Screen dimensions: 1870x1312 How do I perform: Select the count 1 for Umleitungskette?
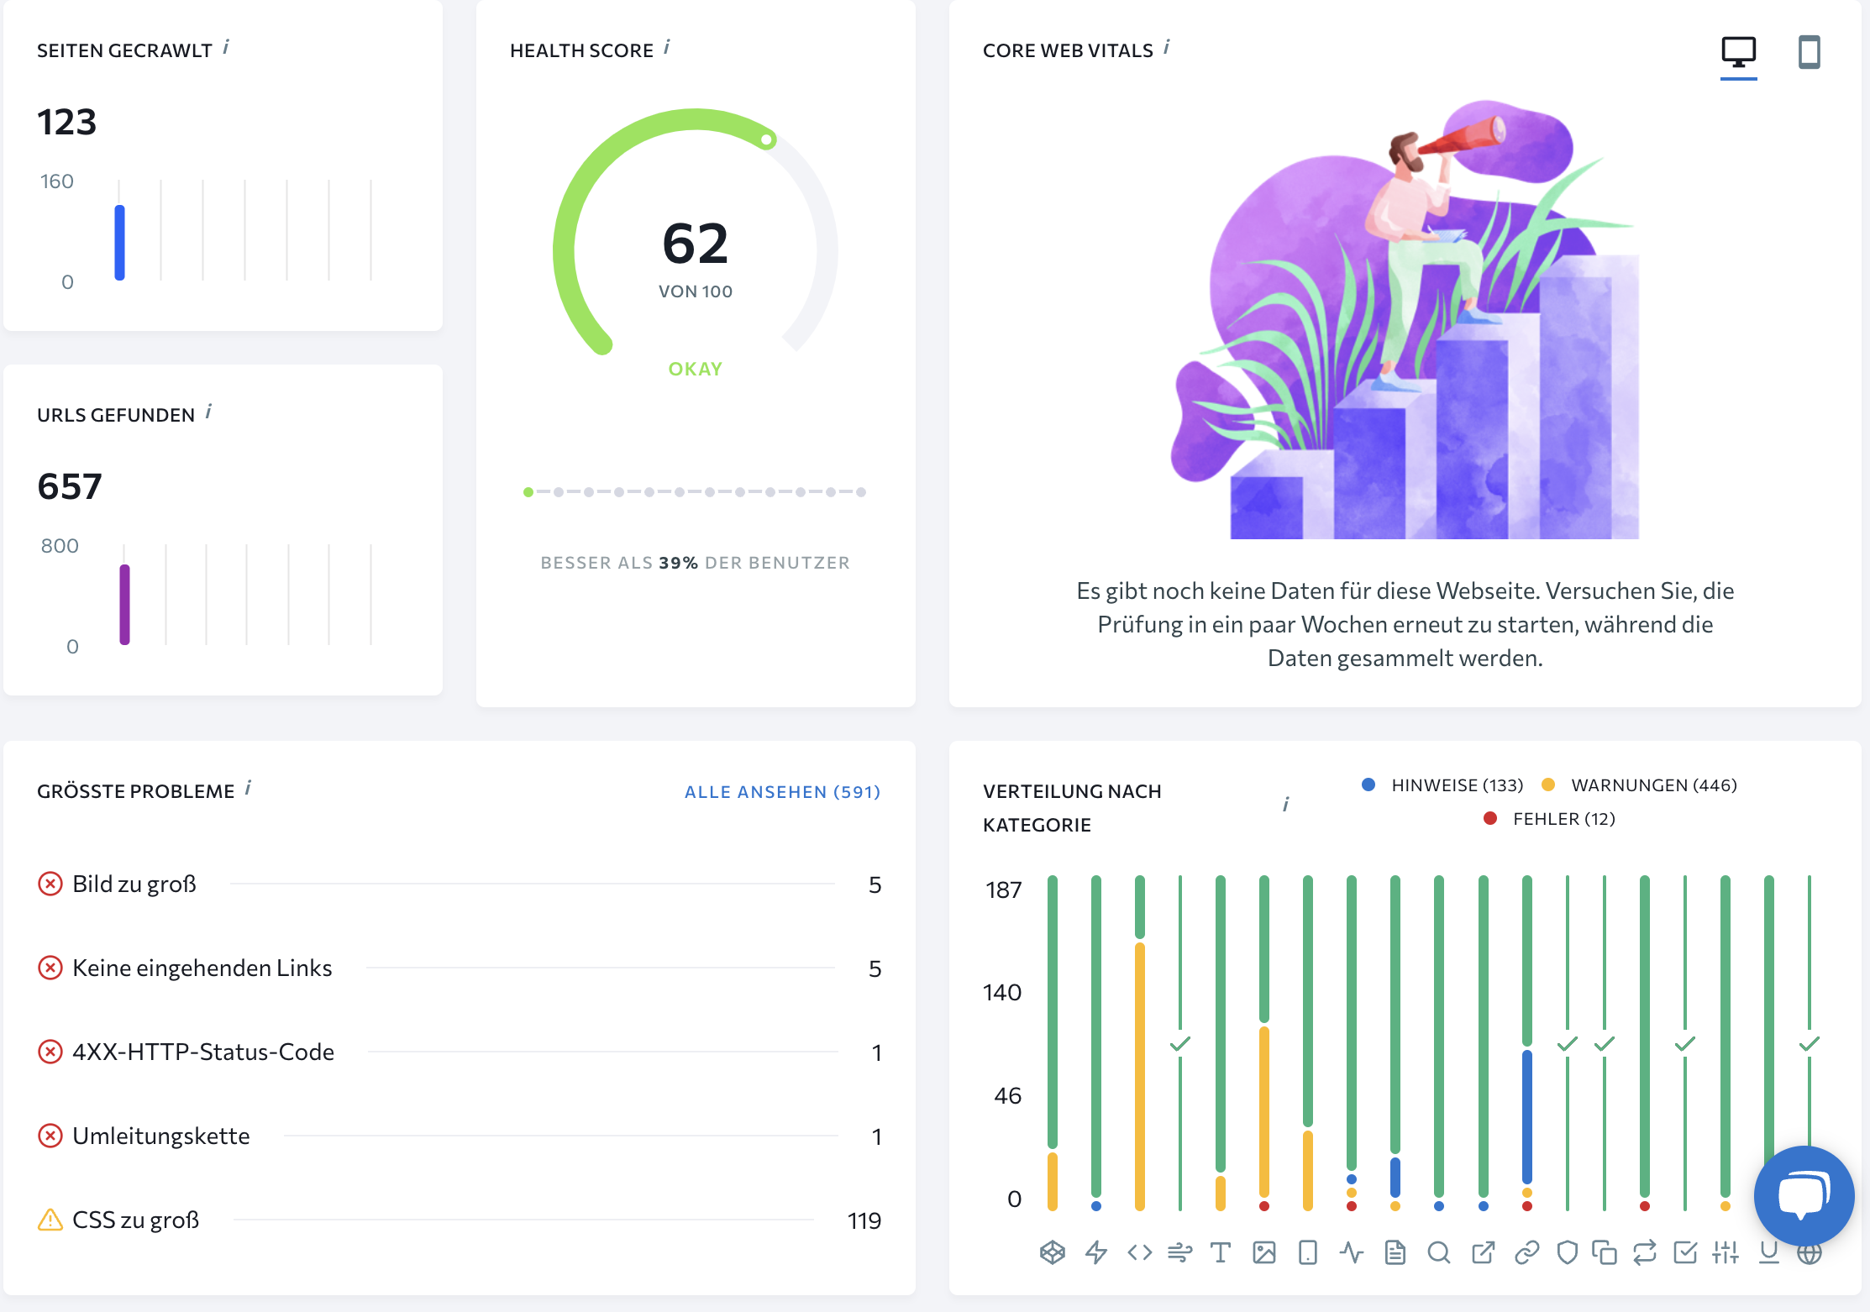tap(876, 1136)
